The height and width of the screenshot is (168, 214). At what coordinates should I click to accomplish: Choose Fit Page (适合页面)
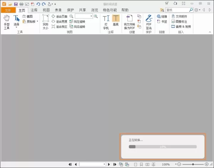(x=60, y=16)
